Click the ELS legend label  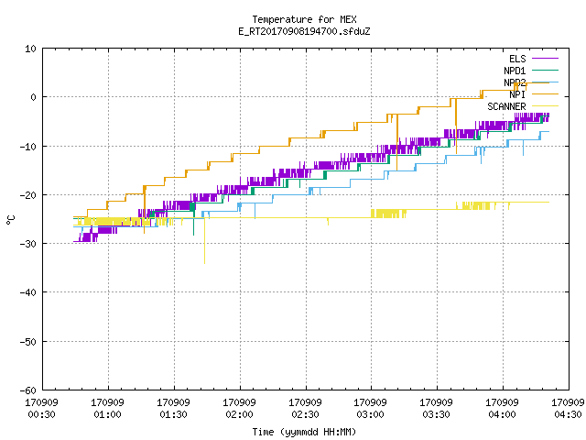tap(517, 59)
